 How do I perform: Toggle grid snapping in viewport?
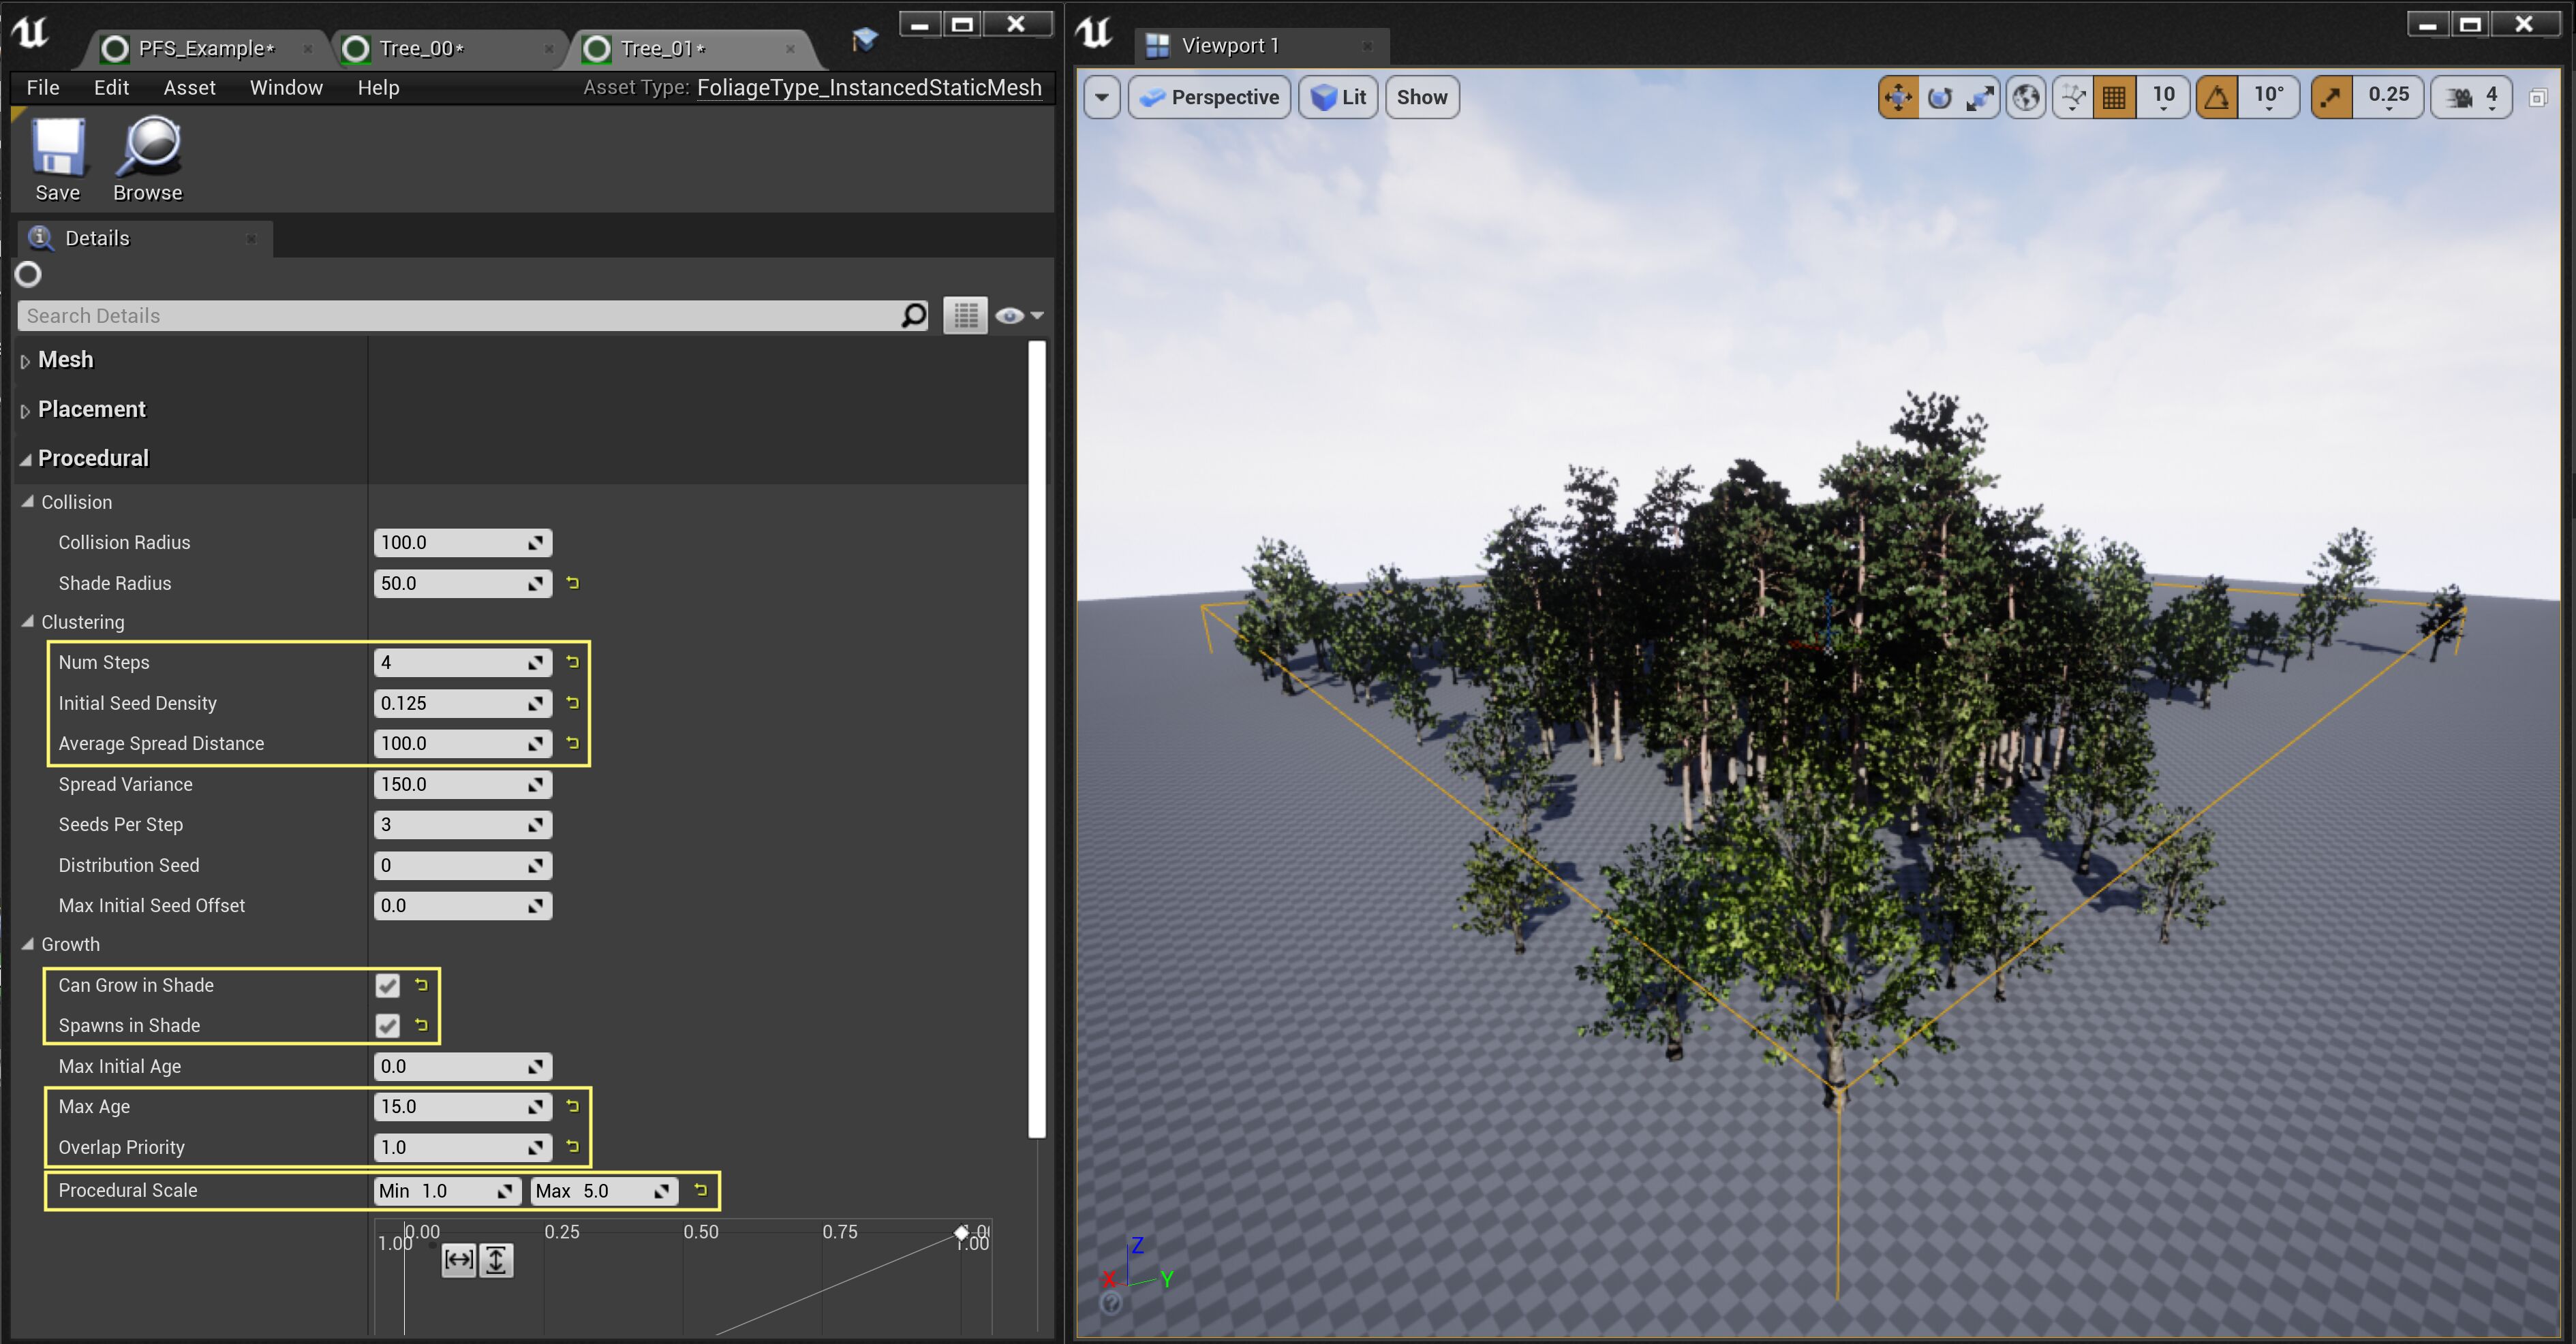(x=2114, y=97)
